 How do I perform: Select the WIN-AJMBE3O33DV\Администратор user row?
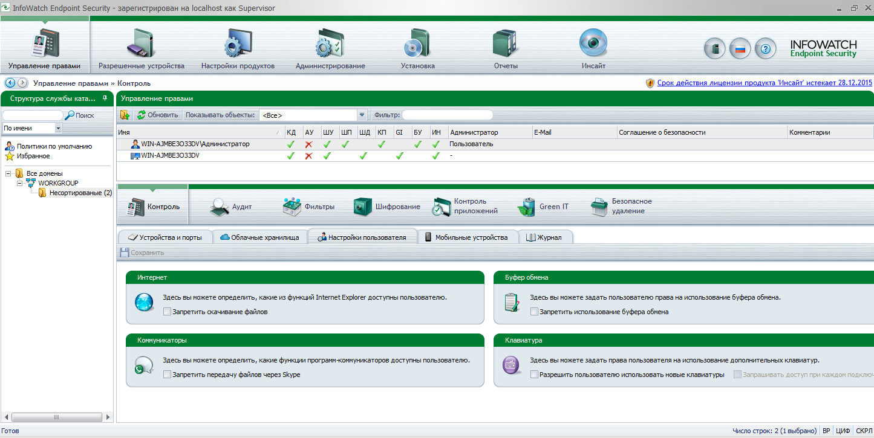(495, 144)
